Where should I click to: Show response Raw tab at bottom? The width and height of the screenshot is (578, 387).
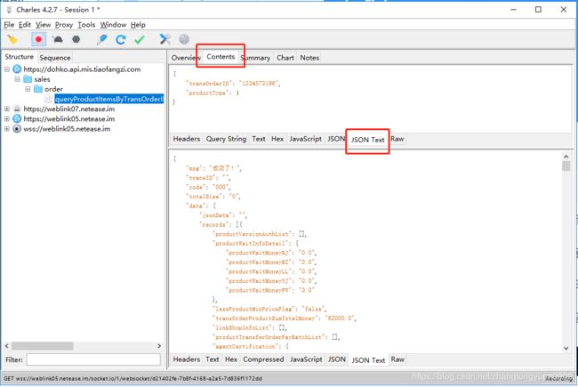point(397,359)
